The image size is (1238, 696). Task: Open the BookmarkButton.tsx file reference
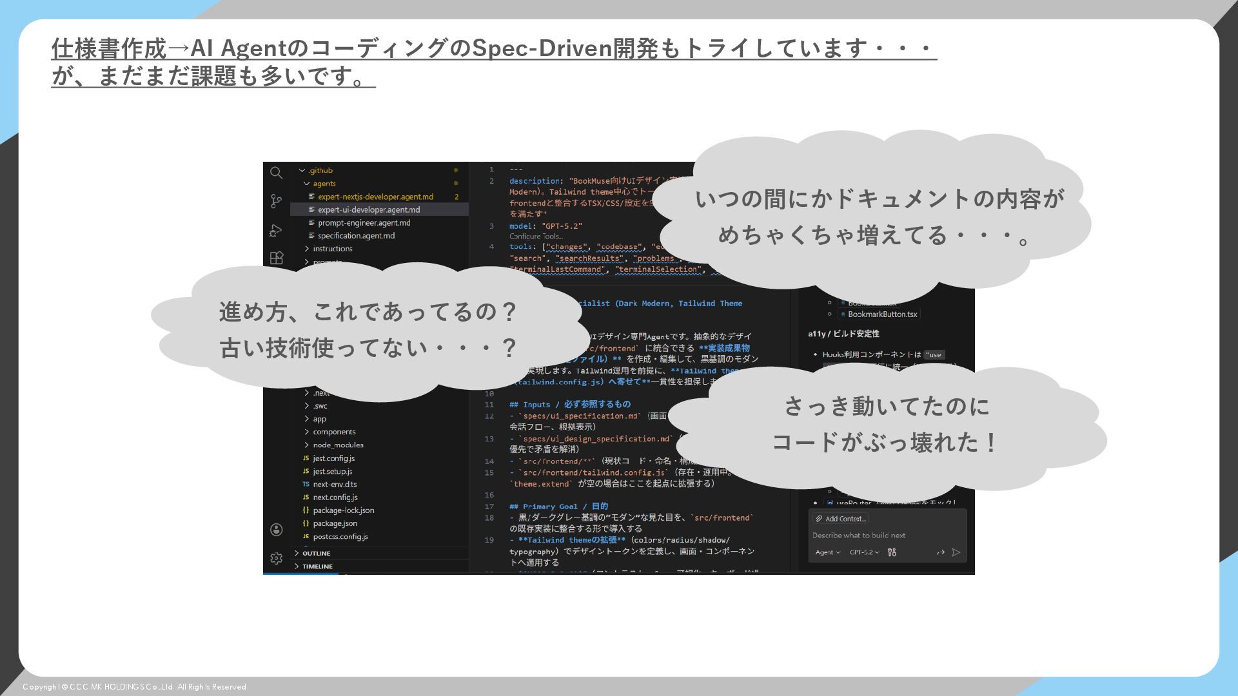click(x=881, y=314)
